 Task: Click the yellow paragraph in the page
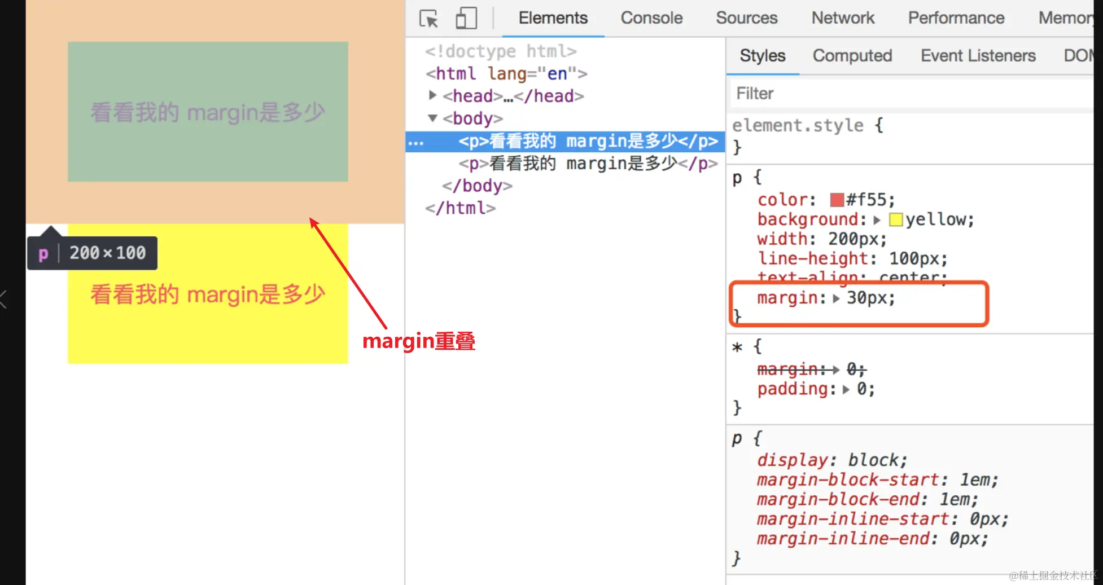pyautogui.click(x=208, y=293)
